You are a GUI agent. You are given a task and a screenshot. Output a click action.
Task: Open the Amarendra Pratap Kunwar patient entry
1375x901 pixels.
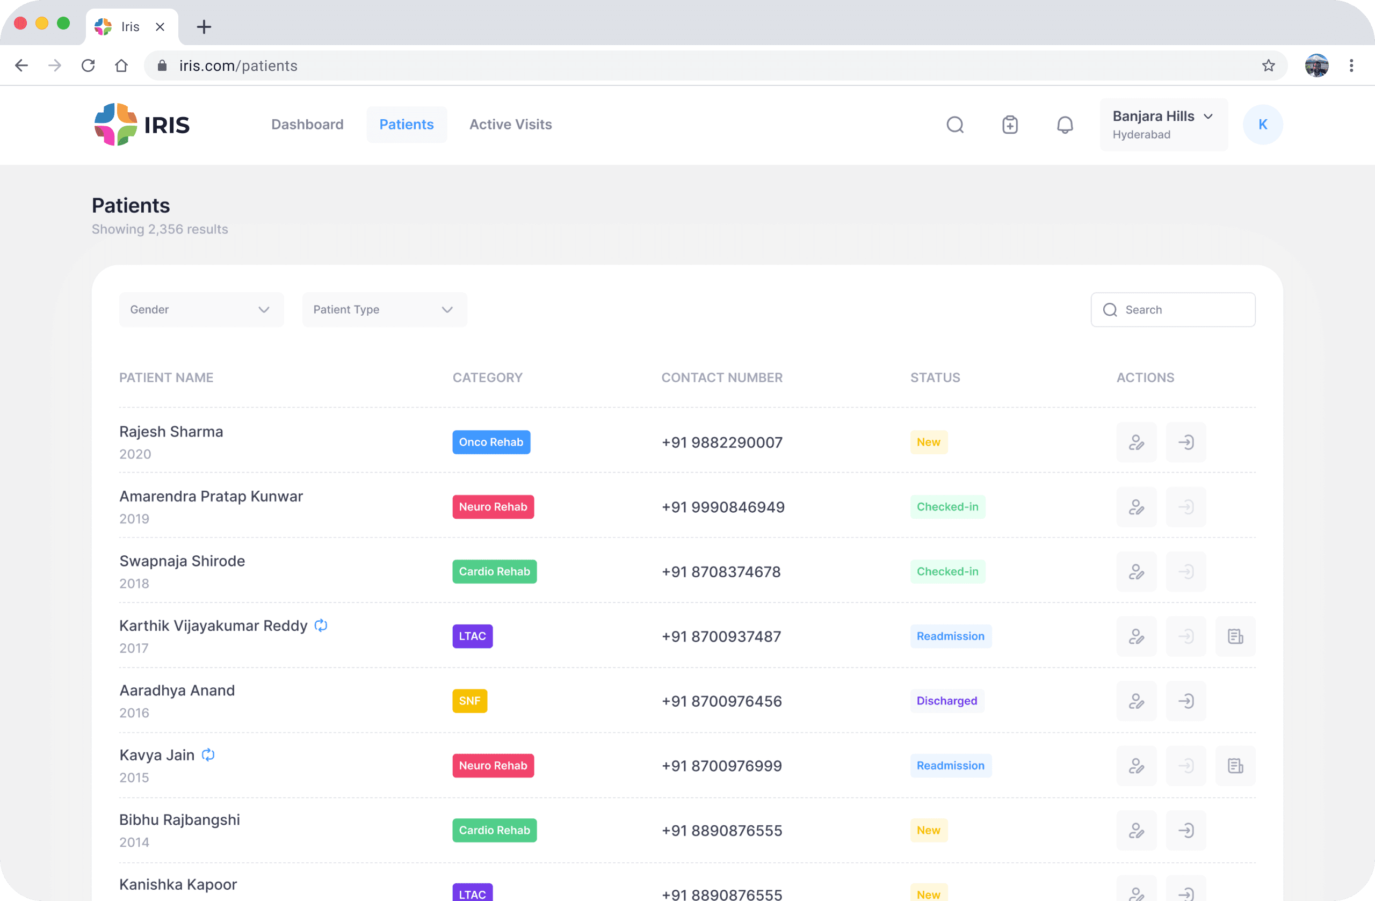pos(211,497)
